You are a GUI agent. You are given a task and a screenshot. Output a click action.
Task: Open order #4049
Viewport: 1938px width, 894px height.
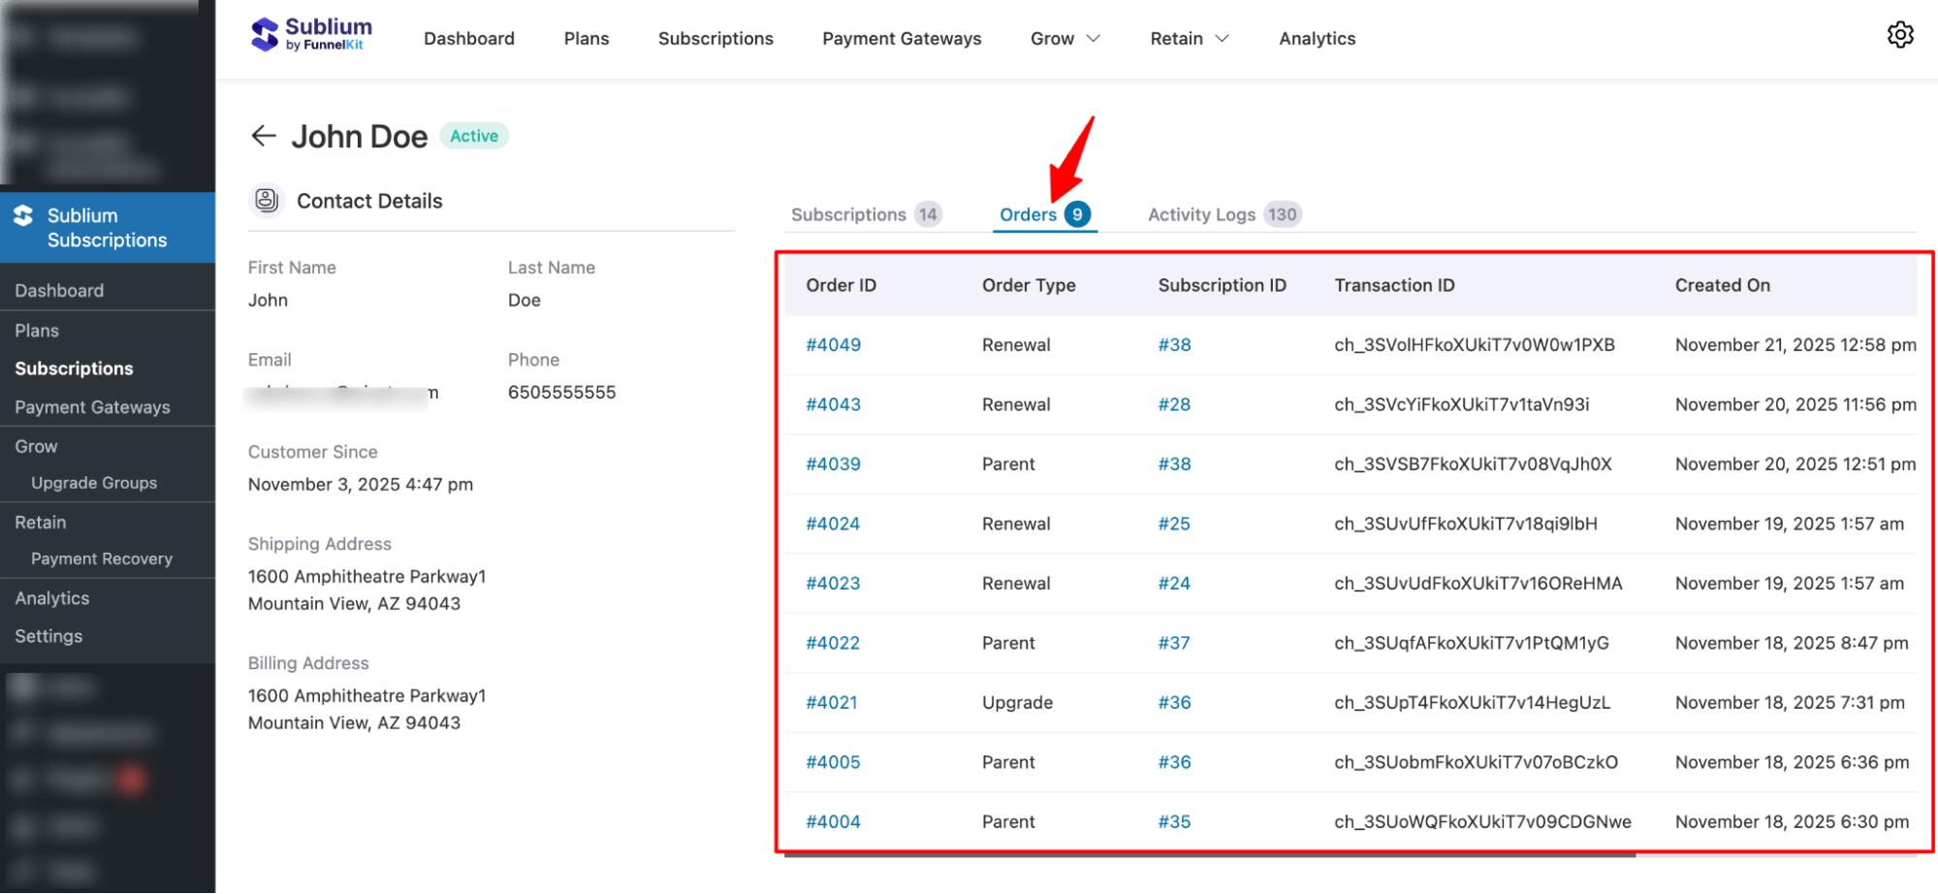click(833, 344)
